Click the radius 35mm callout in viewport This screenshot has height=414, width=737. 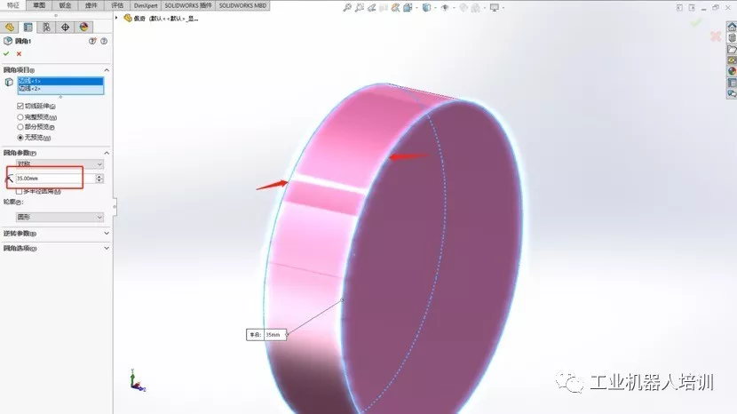tap(266, 335)
